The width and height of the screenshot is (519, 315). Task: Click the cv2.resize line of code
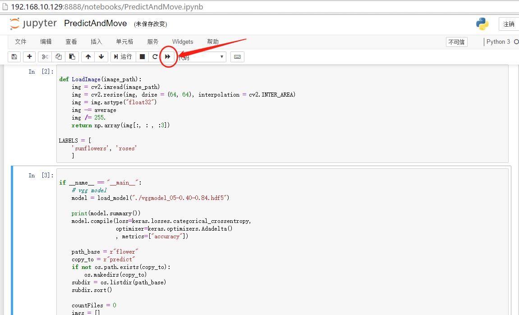(184, 95)
